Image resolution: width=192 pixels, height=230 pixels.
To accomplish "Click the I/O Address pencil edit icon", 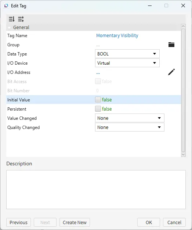I will [171, 72].
